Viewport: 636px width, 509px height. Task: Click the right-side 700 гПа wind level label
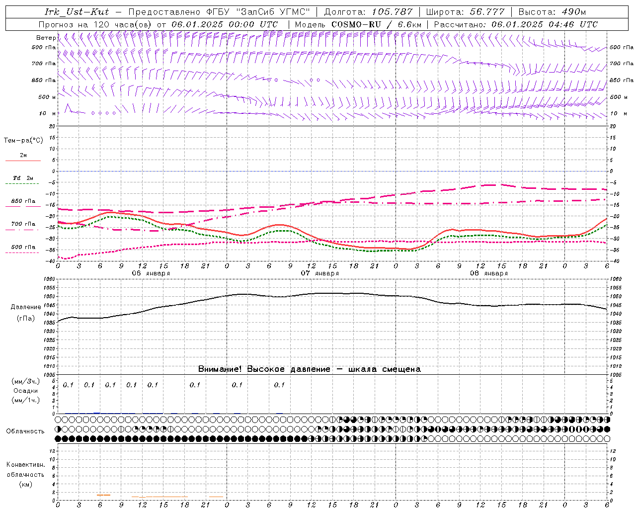(x=622, y=64)
